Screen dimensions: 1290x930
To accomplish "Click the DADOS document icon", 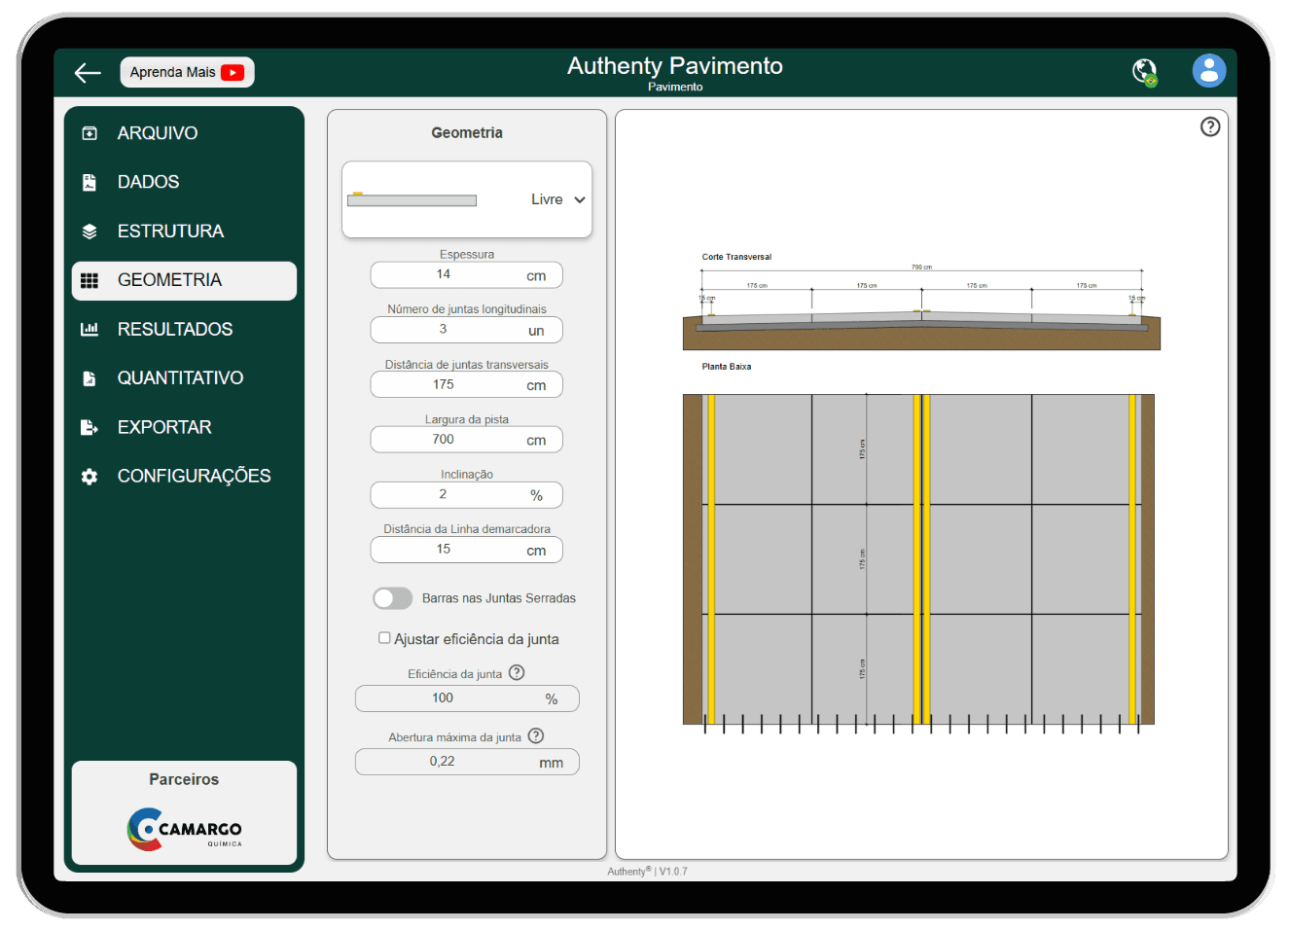I will pyautogui.click(x=90, y=182).
